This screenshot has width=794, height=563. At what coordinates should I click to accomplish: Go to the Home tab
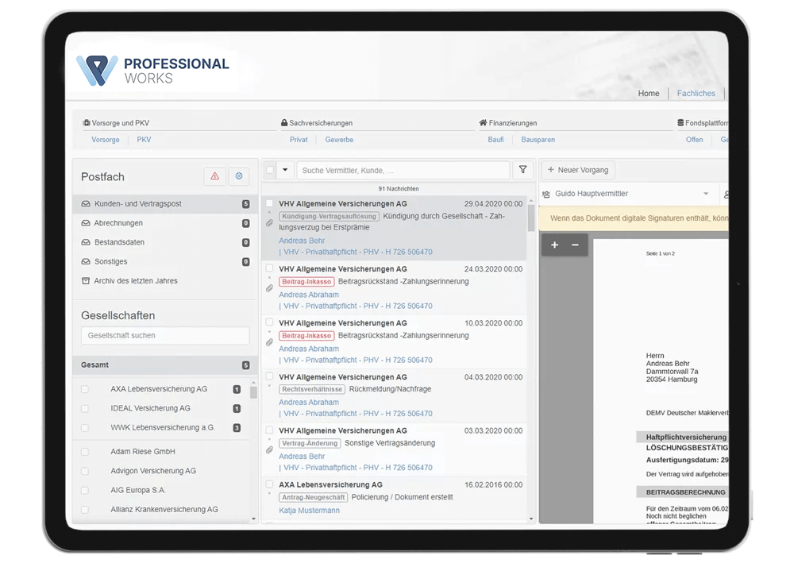coord(649,93)
